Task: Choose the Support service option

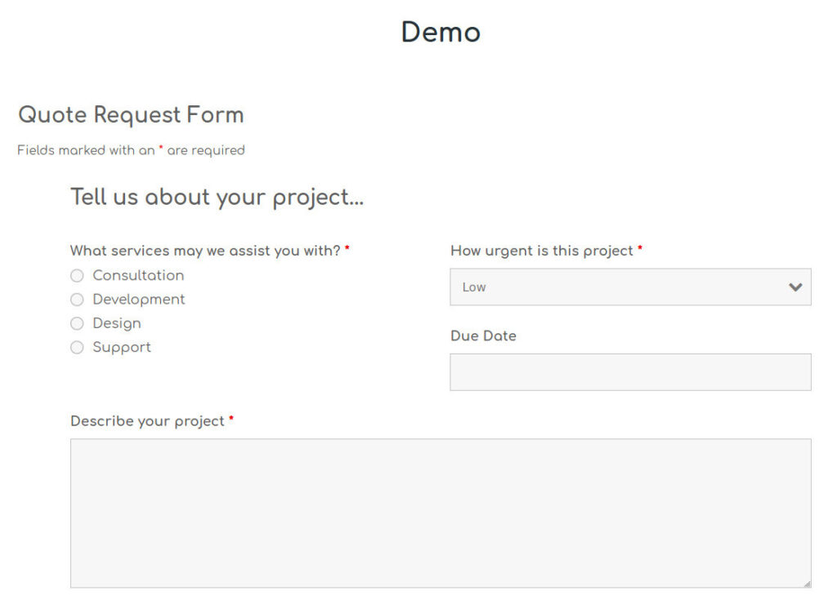Action: [78, 348]
